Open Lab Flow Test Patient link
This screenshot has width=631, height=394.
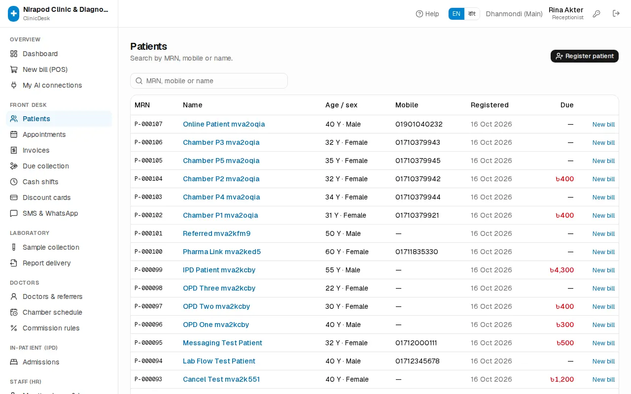coord(219,361)
